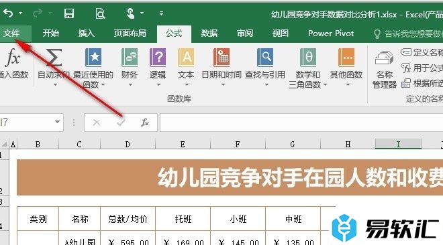Click the Cancel X in formula bar
This screenshot has width=443, height=245.
tap(97, 122)
